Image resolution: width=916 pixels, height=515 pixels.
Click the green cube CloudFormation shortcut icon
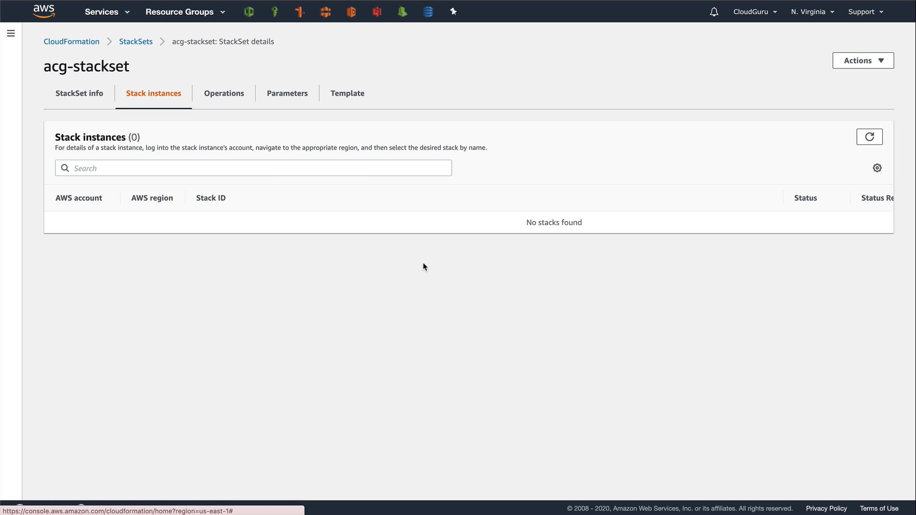coord(249,12)
